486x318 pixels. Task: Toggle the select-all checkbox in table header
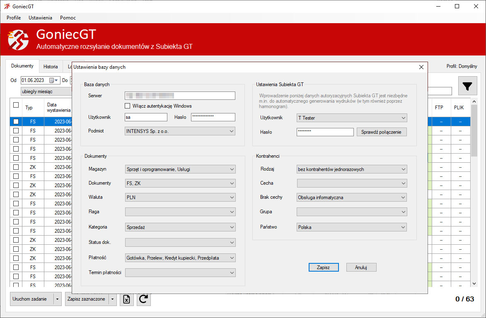click(16, 105)
